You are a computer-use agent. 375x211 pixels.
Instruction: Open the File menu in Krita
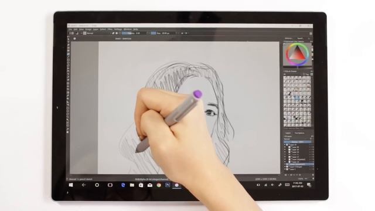70,29
